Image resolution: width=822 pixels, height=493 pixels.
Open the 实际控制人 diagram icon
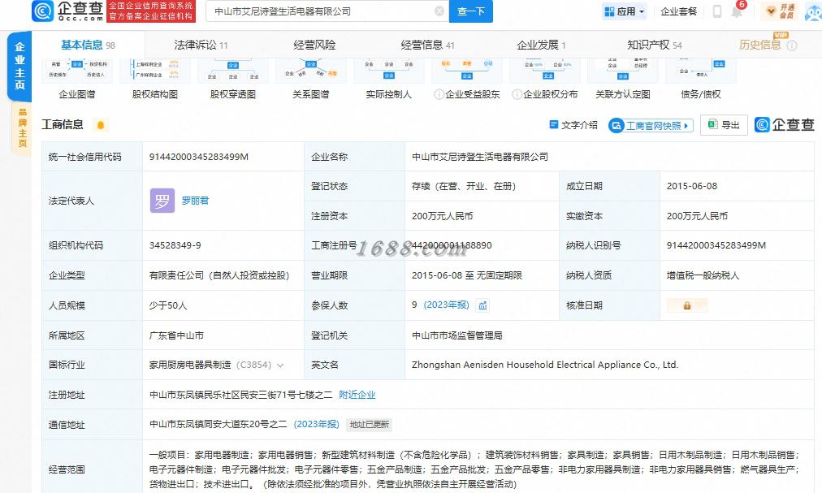tap(389, 71)
